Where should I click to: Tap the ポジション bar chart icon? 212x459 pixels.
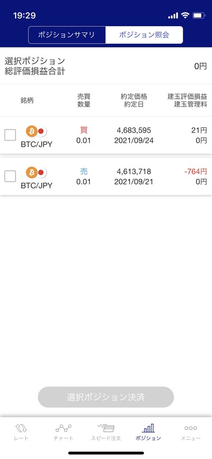(x=148, y=428)
